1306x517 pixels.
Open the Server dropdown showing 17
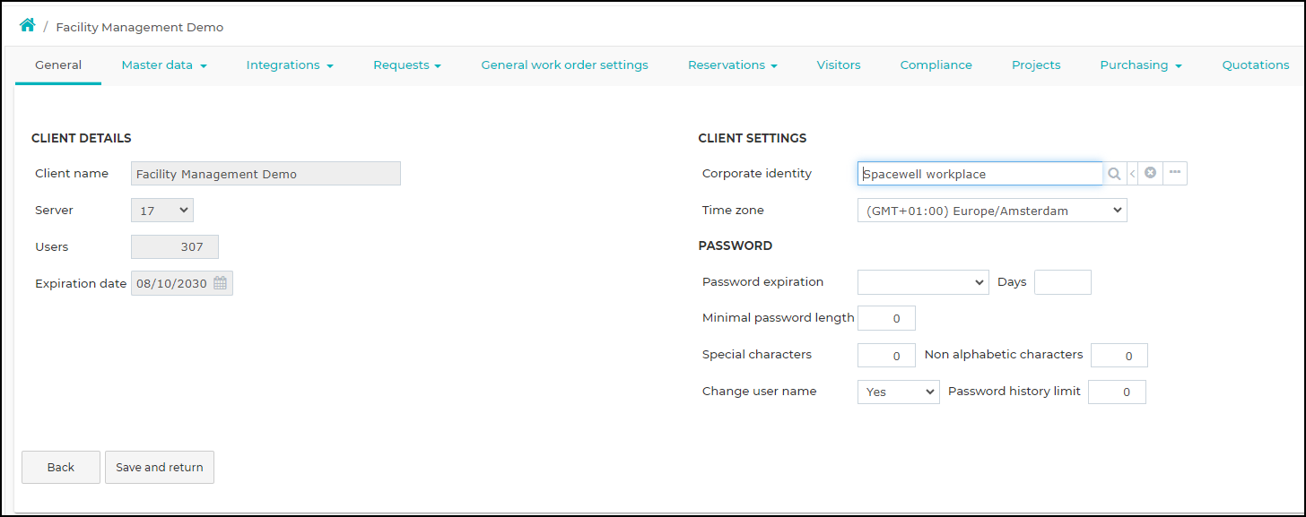[162, 211]
